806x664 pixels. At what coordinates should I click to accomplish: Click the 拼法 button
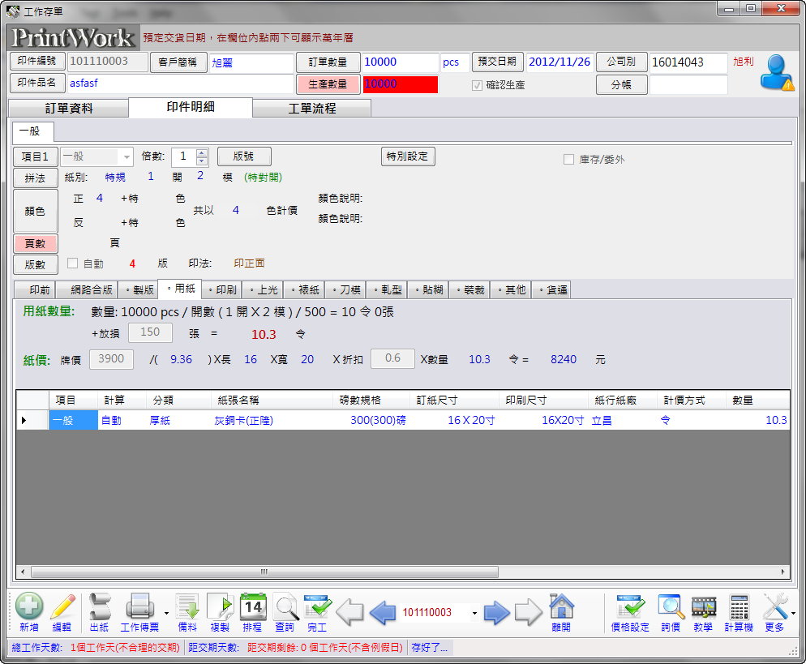click(x=35, y=178)
